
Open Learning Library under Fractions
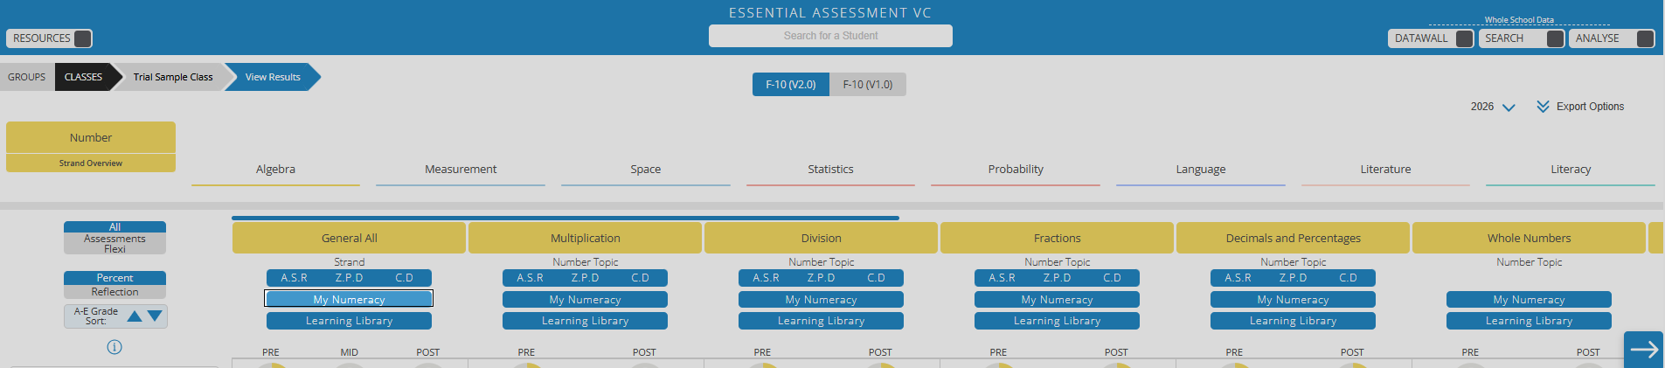[x=1057, y=321]
